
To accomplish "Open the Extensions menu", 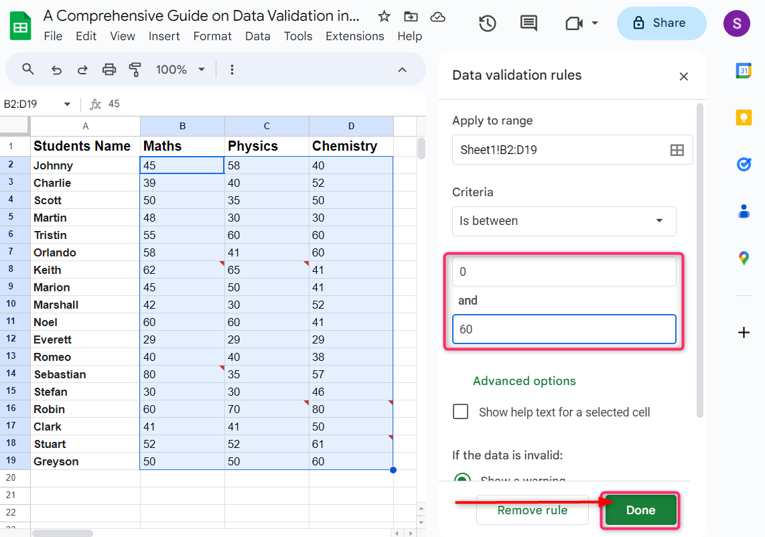I will (354, 36).
